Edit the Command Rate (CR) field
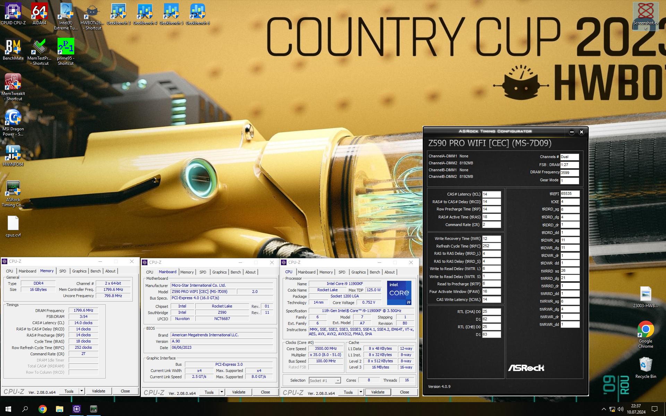The width and height of the screenshot is (666, 416). (x=491, y=225)
